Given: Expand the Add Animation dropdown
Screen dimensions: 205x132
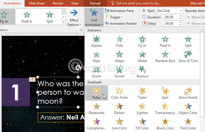Looking at the screenshot, I should coord(94,17).
